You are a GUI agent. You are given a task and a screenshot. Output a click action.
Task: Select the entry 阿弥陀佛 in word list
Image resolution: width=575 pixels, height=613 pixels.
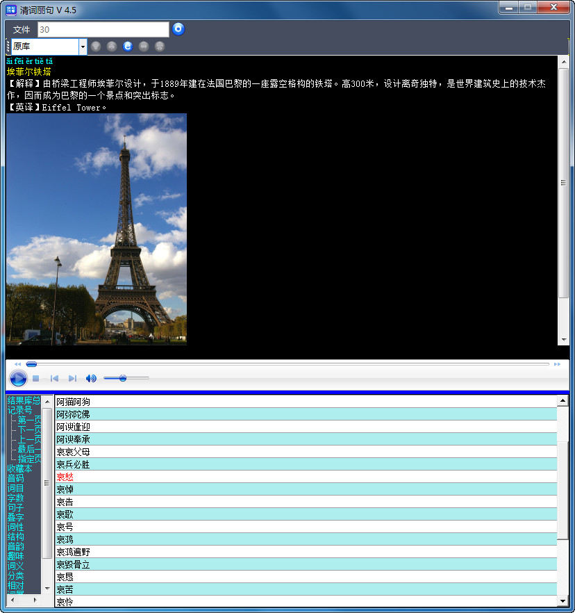coord(73,414)
